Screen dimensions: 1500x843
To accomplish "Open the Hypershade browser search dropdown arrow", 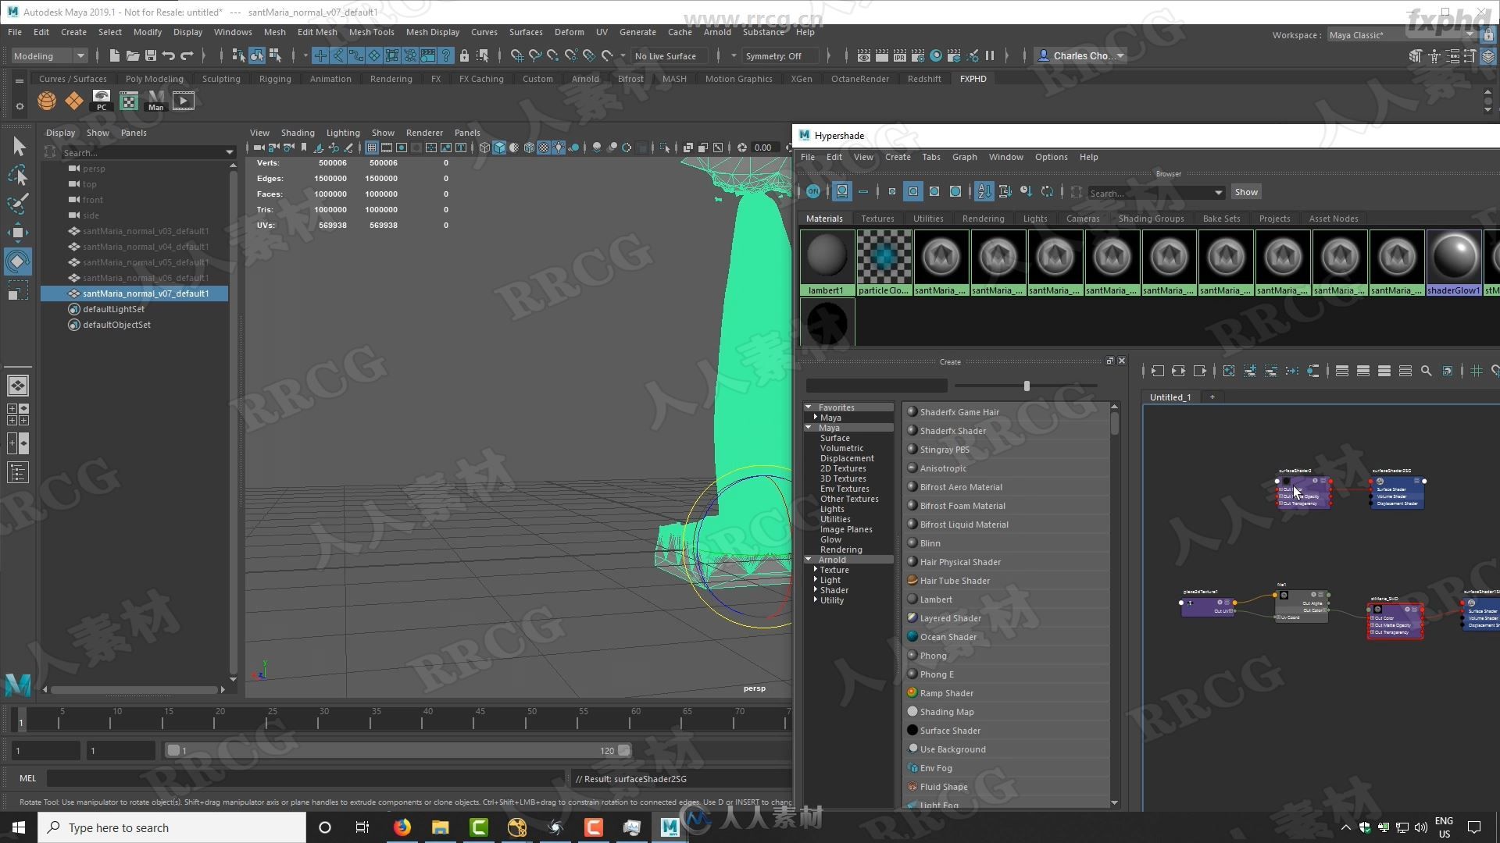I will (1218, 193).
